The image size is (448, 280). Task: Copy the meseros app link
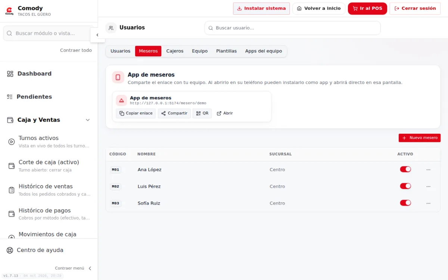pyautogui.click(x=136, y=113)
